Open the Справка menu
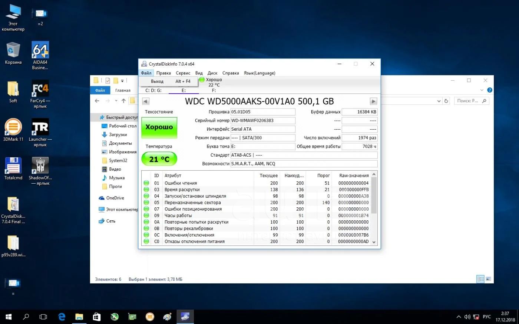Viewport: 519px width, 324px height. (x=231, y=73)
